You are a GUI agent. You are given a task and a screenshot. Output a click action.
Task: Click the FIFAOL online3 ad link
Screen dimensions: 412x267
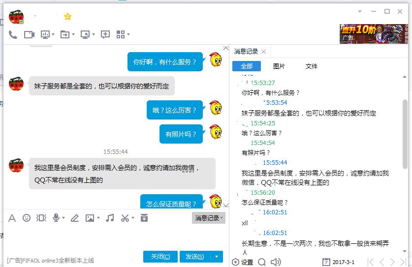(x=50, y=261)
